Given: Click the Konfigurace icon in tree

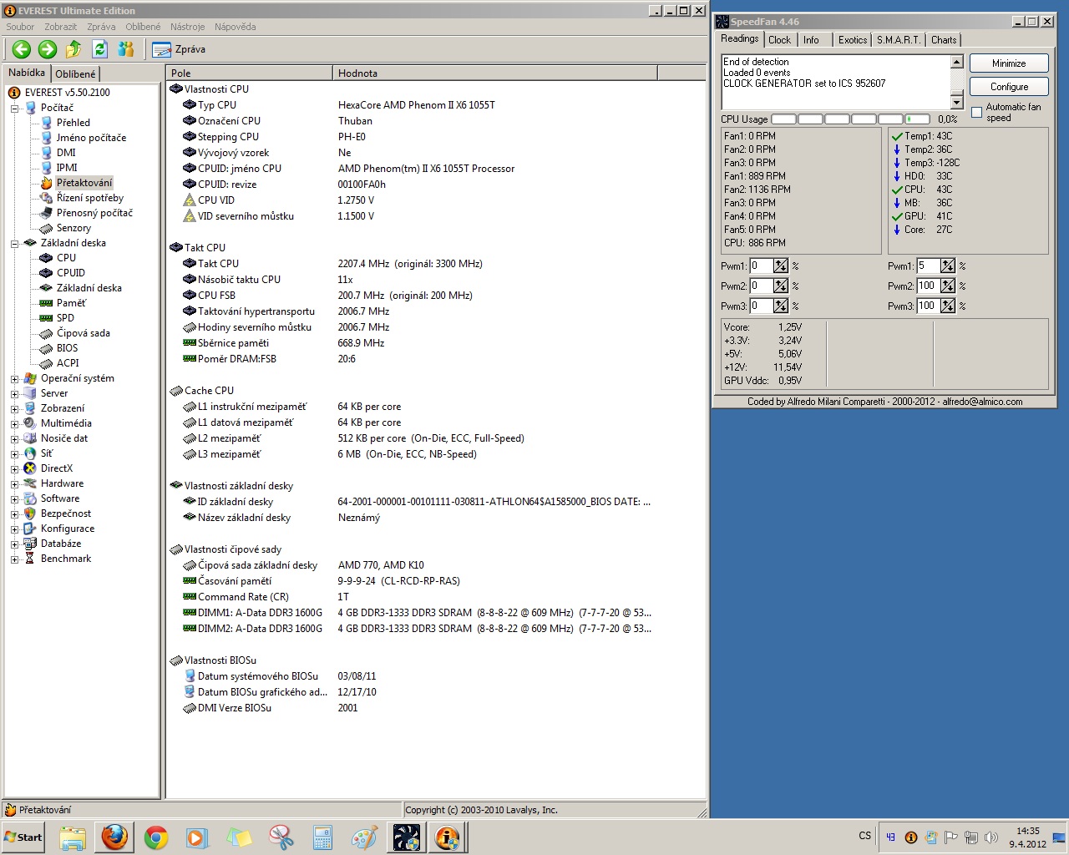Looking at the screenshot, I should [x=30, y=529].
